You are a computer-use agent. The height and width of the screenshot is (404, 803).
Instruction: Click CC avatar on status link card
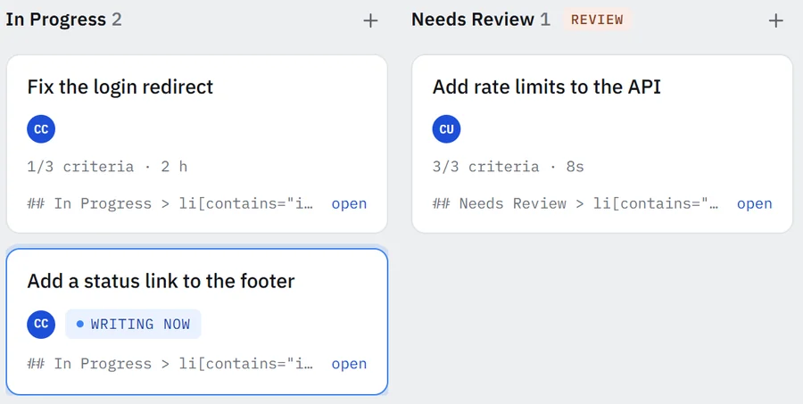point(41,324)
